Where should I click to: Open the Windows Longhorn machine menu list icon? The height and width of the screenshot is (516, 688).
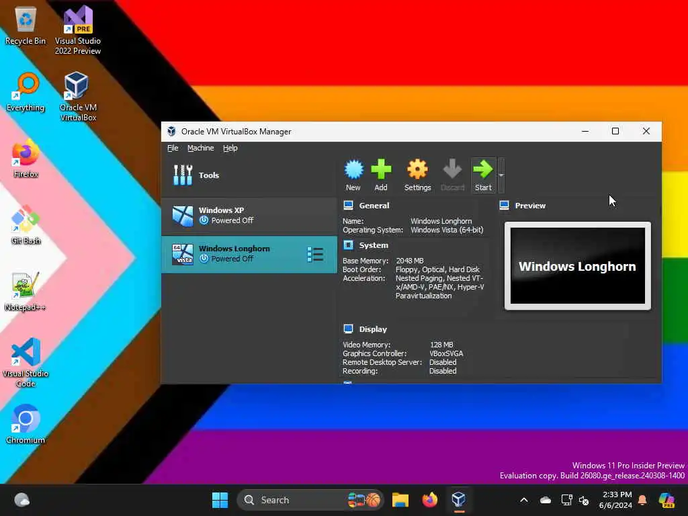[315, 255]
